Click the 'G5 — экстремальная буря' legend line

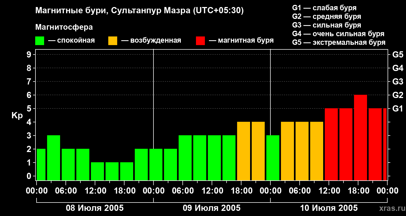(x=339, y=42)
